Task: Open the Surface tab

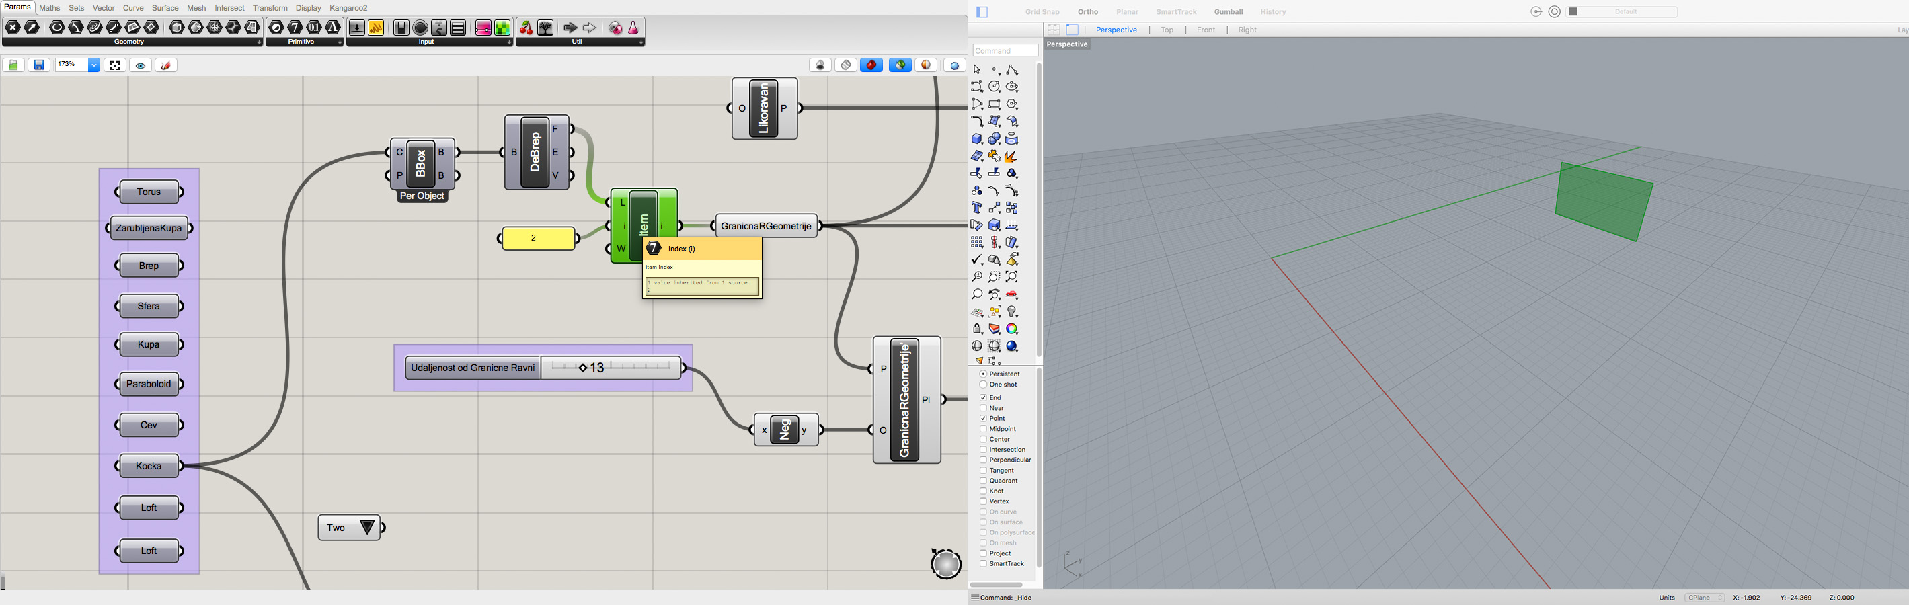Action: [165, 8]
